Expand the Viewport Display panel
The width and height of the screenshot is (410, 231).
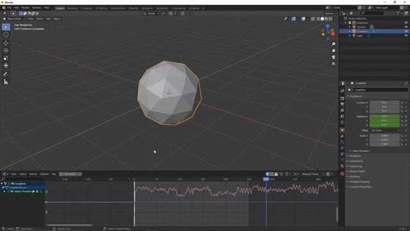(x=359, y=182)
